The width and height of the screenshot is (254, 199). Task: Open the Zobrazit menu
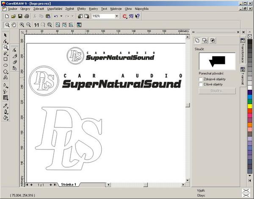point(39,9)
